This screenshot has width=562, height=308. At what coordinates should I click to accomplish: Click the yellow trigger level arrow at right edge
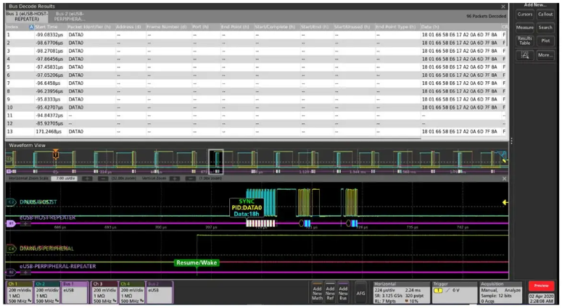(505, 202)
